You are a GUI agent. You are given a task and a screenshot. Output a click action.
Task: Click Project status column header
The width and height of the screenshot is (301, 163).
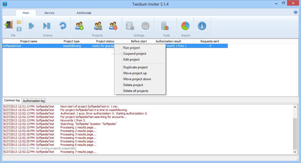click(x=105, y=41)
